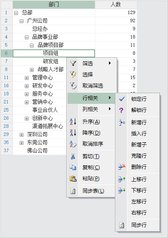Viewport: 168px width, 238px height.
Task: Expand the 战略人才部 node
Action: coord(32,70)
